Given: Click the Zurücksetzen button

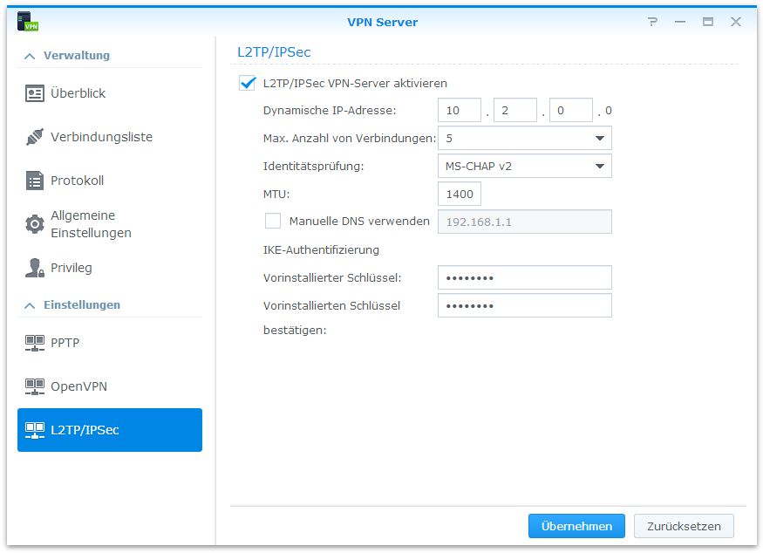Looking at the screenshot, I should pyautogui.click(x=684, y=526).
